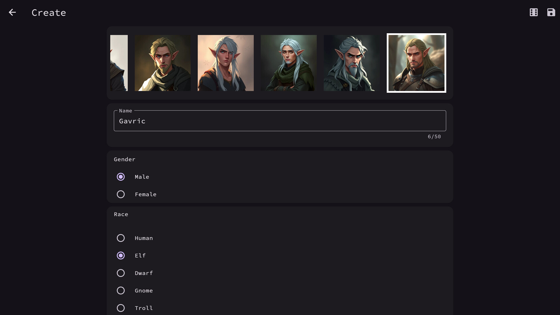Select the white-haired elf in orange top
The height and width of the screenshot is (315, 560).
pyautogui.click(x=225, y=63)
